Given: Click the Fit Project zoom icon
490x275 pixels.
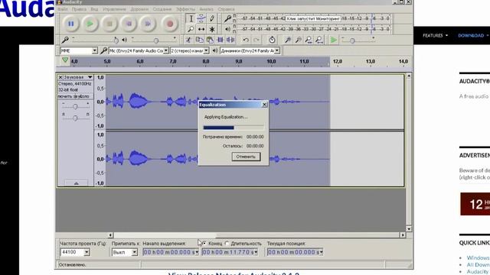Looking at the screenshot, I should click(319, 40).
